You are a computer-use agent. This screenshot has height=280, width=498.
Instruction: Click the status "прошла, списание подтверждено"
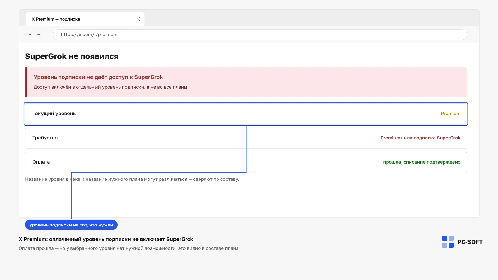click(422, 162)
